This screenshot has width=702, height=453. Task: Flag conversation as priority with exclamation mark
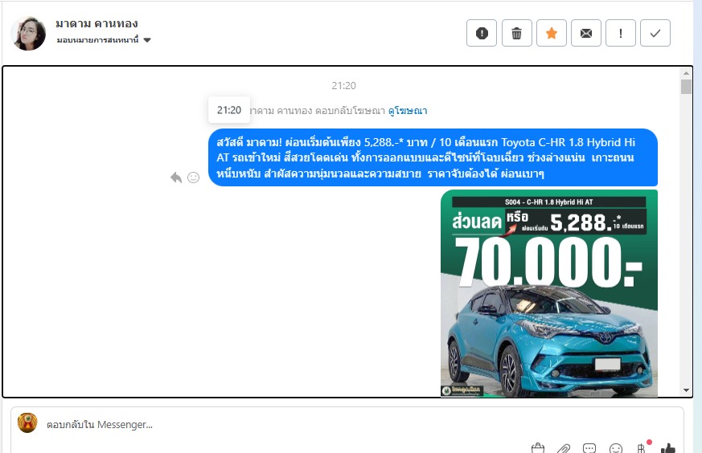click(621, 33)
